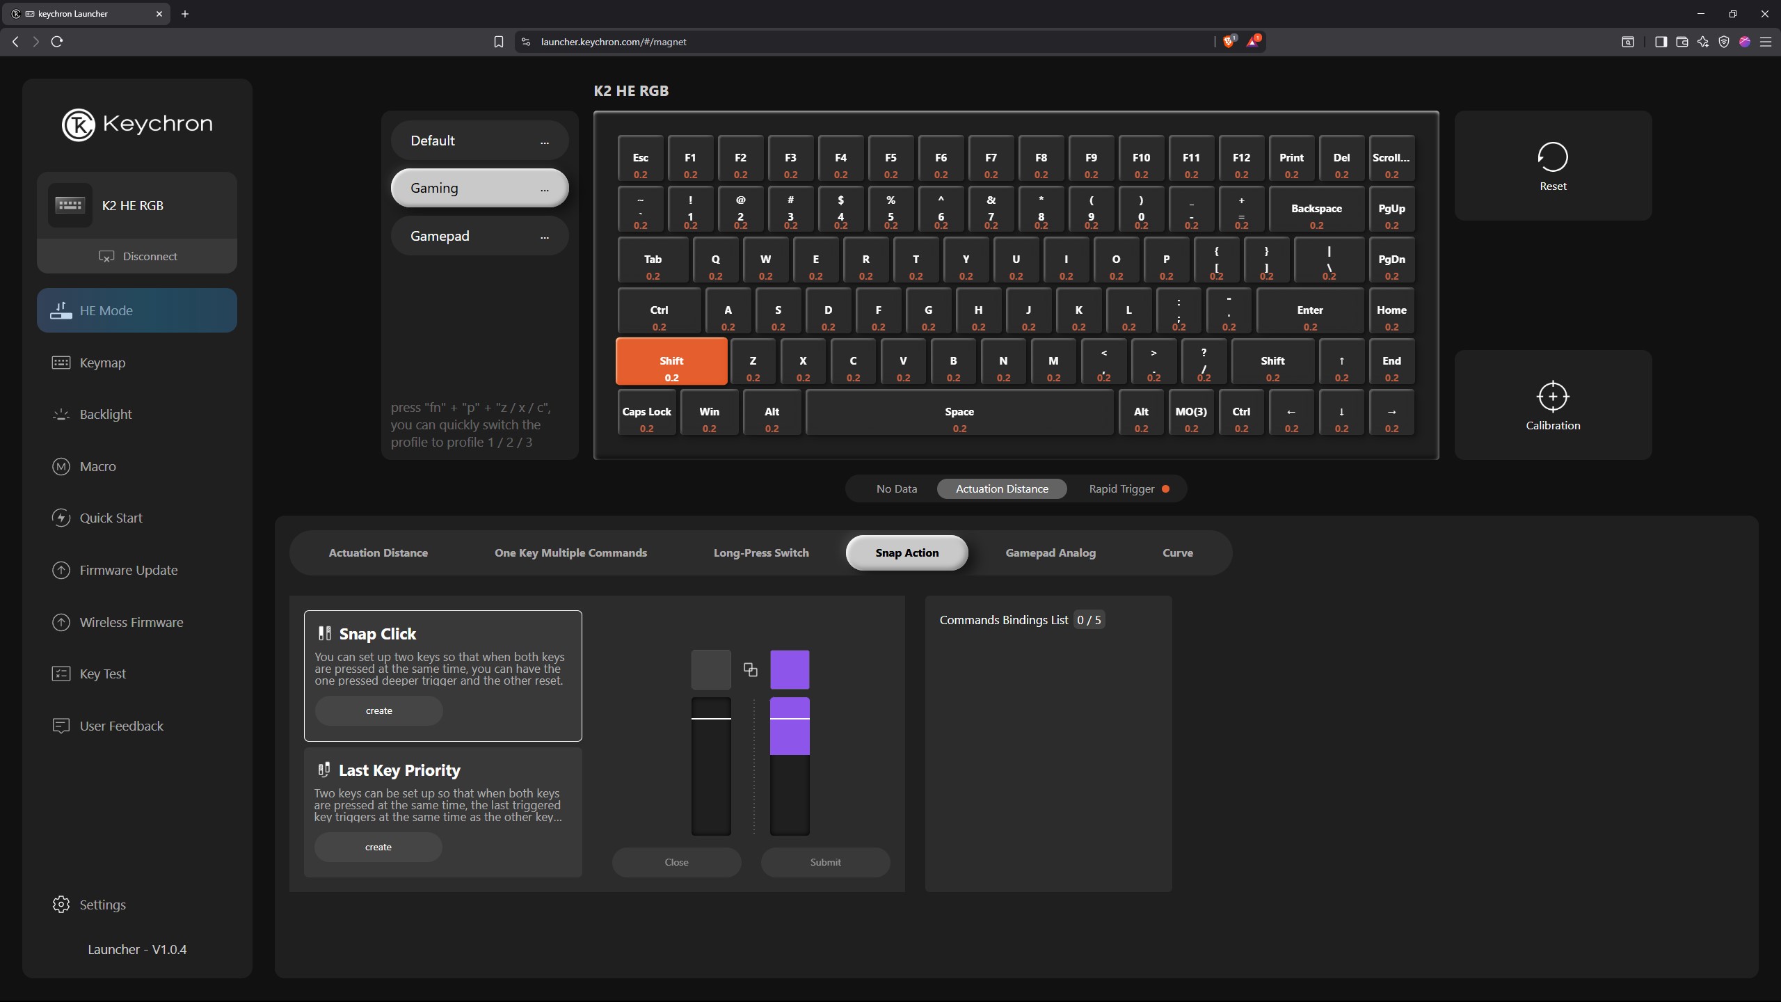Switch to the Gamepad Analog tab
1781x1002 pixels.
(x=1050, y=552)
